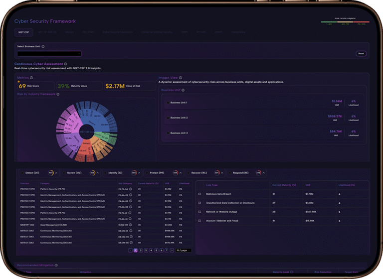
Task: Open the 10 / page size dropdown
Action: [183, 250]
